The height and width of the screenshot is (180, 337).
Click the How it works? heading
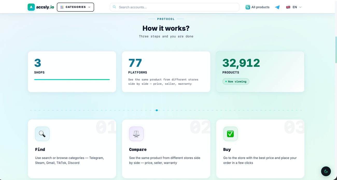click(166, 28)
